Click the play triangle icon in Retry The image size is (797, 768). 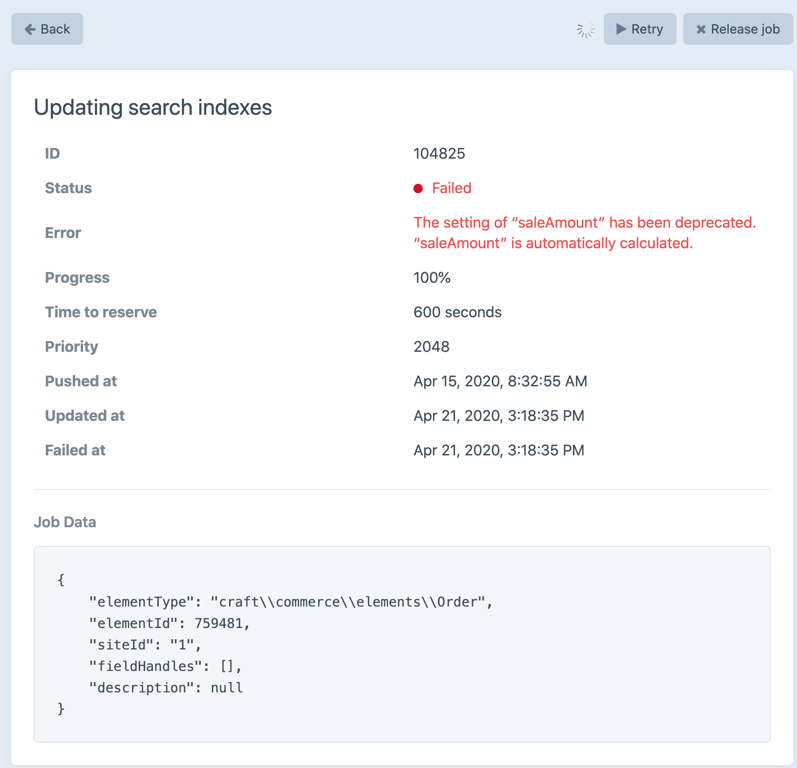[x=621, y=29]
